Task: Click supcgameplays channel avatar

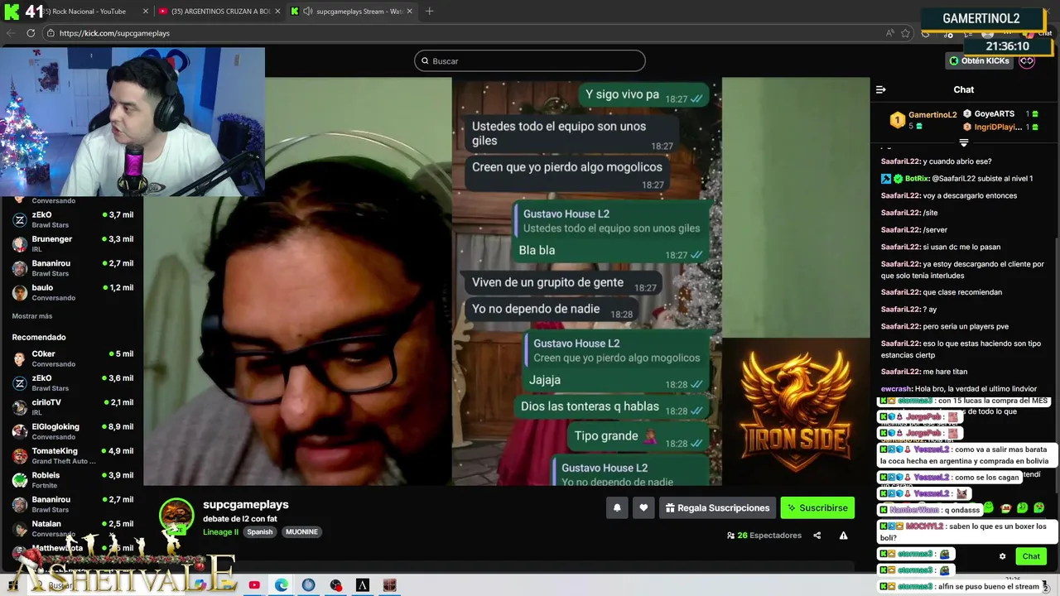Action: tap(176, 515)
